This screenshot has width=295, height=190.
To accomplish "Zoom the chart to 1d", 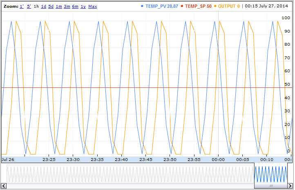I will click(44, 7).
